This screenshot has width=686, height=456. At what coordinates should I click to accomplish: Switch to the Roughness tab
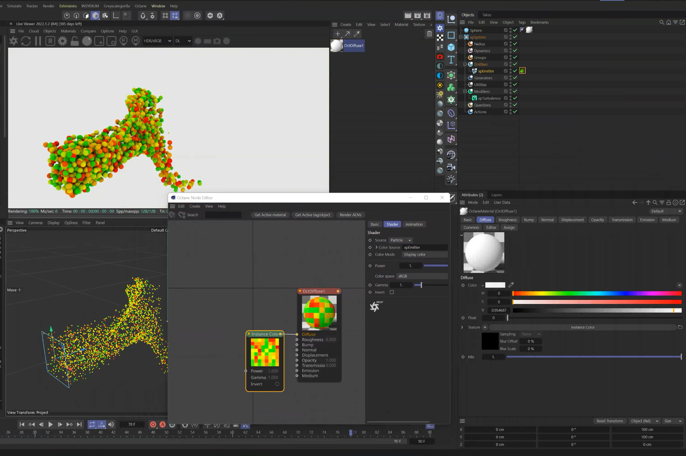click(507, 220)
